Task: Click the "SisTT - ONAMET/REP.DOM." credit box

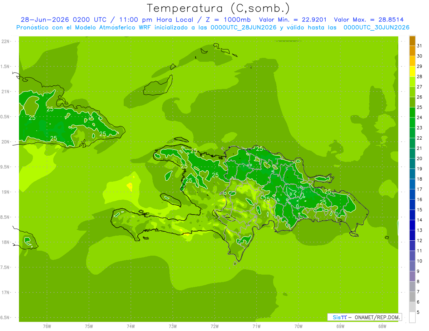Action: tap(364, 317)
